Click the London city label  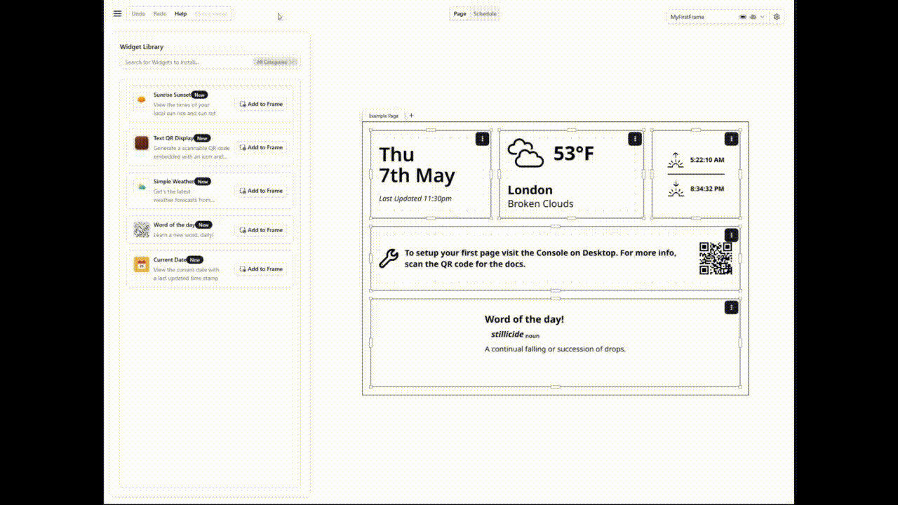coord(530,190)
